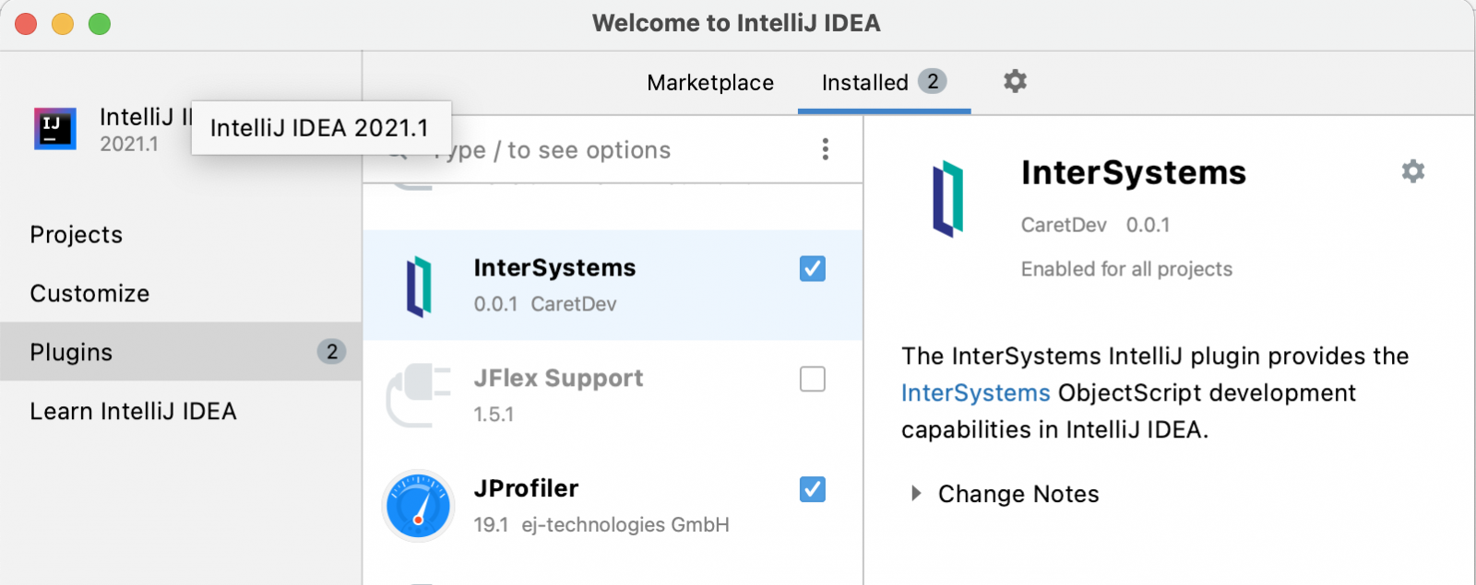Screen dimensions: 1476x585
Task: Click the large InterSystems logo in details
Action: pos(947,199)
